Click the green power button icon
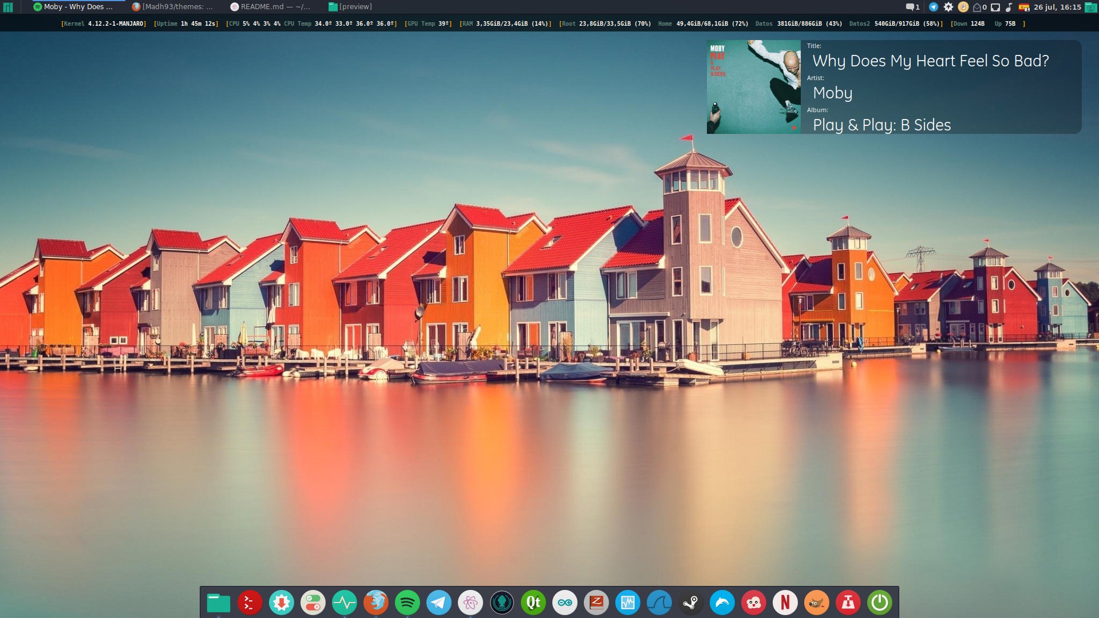 pyautogui.click(x=879, y=603)
